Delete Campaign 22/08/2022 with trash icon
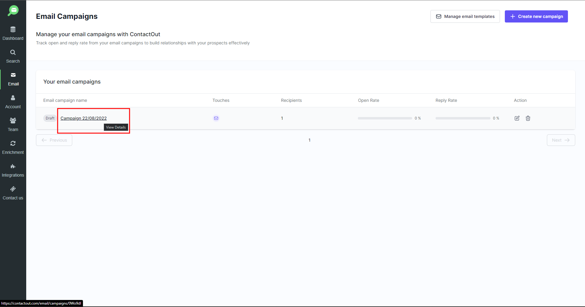 point(528,118)
